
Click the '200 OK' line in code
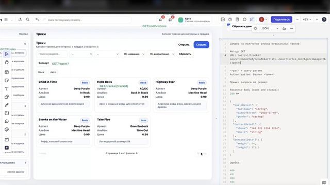(235, 94)
